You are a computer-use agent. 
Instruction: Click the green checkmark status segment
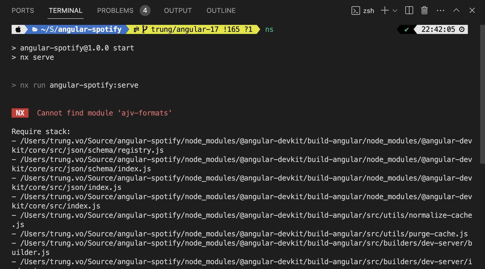coord(406,29)
